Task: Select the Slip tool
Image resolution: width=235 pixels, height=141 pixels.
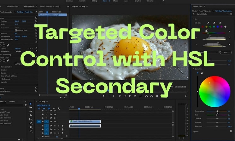Action: coord(31,119)
